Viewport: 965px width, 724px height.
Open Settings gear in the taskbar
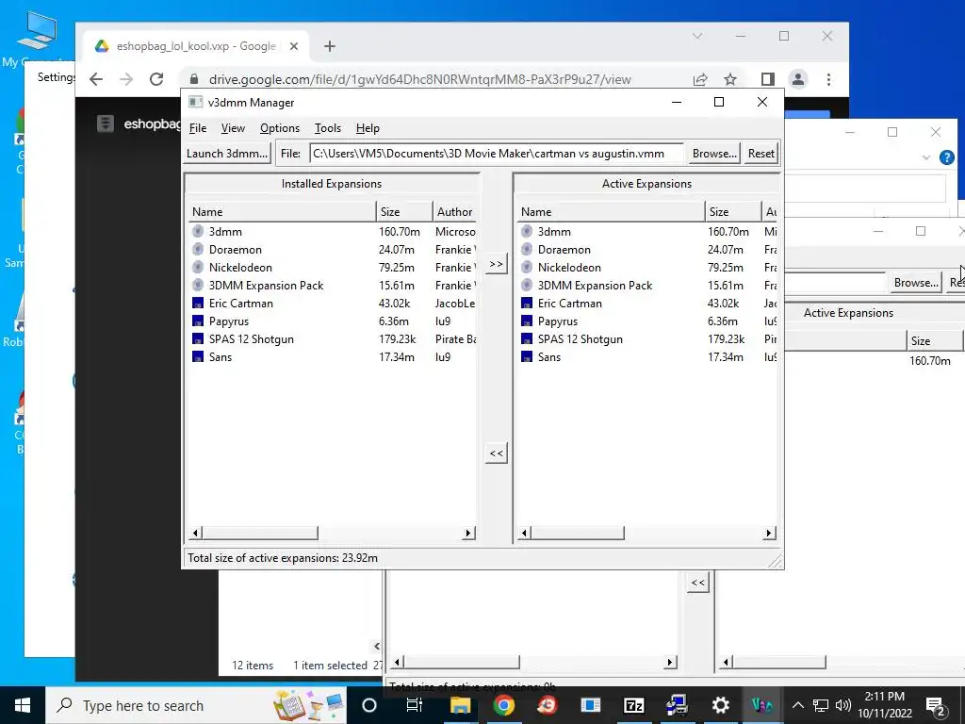click(x=720, y=705)
